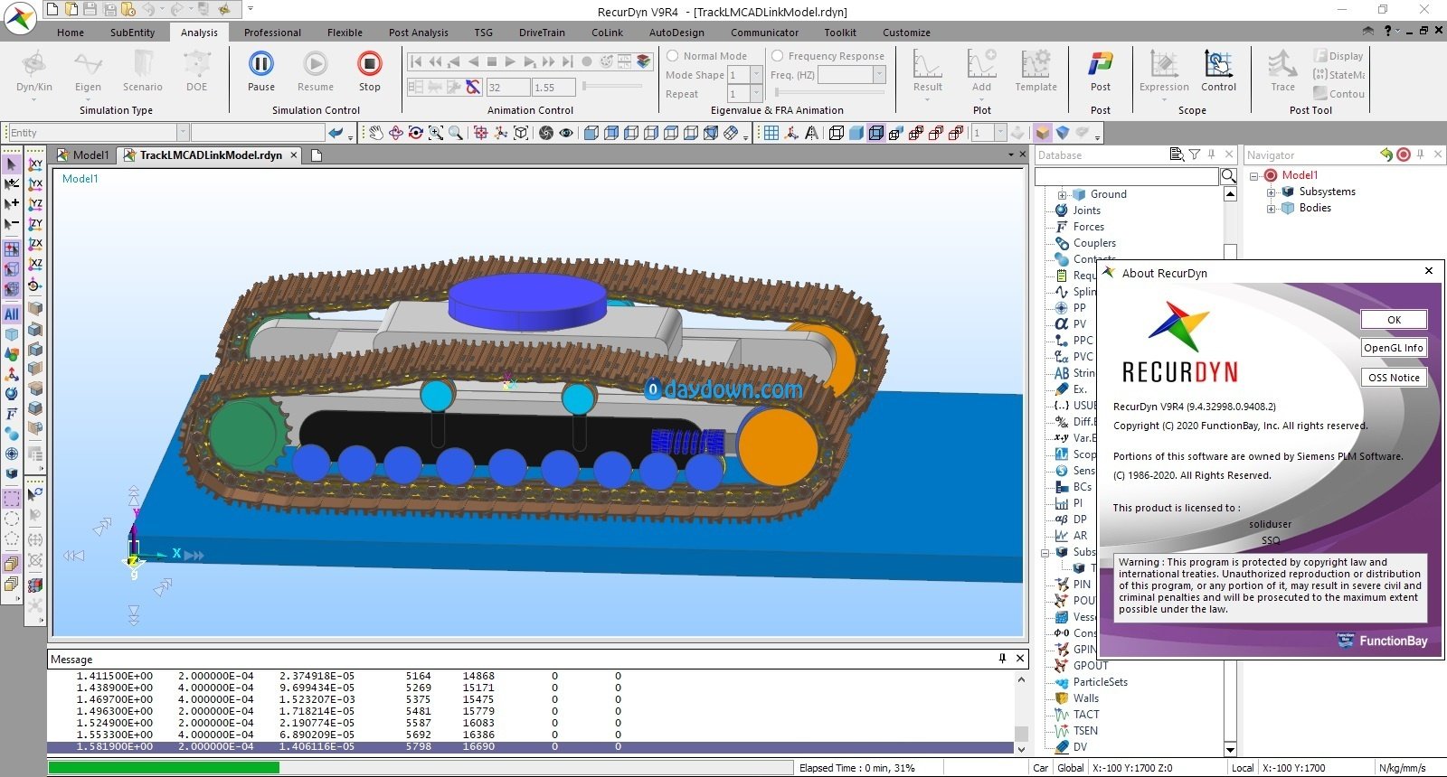Open the Home ribbon tab
Screen dimensions: 1447x777
tap(71, 33)
